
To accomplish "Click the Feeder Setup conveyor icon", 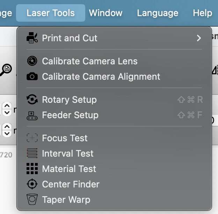I will click(x=32, y=116).
